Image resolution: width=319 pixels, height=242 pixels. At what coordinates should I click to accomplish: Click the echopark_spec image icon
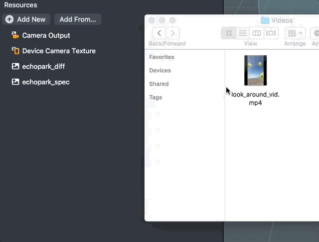15,82
